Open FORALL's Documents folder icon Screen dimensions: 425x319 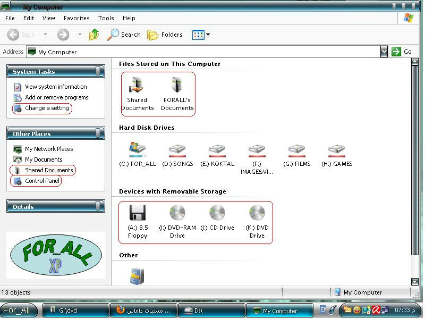click(177, 85)
